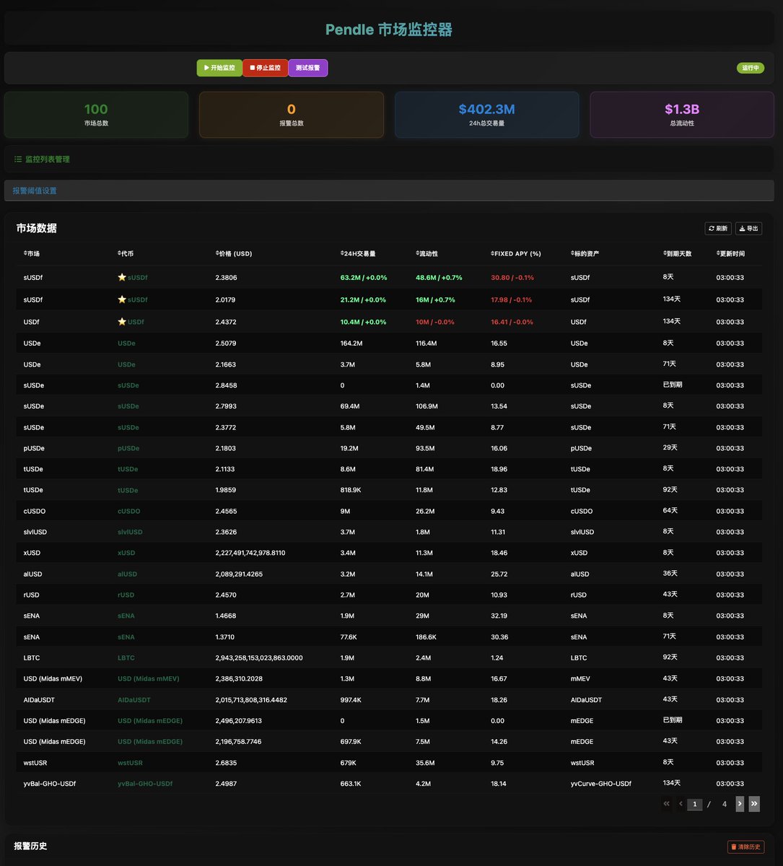
Task: Sort by 价格 (USD) column header
Action: click(x=234, y=254)
